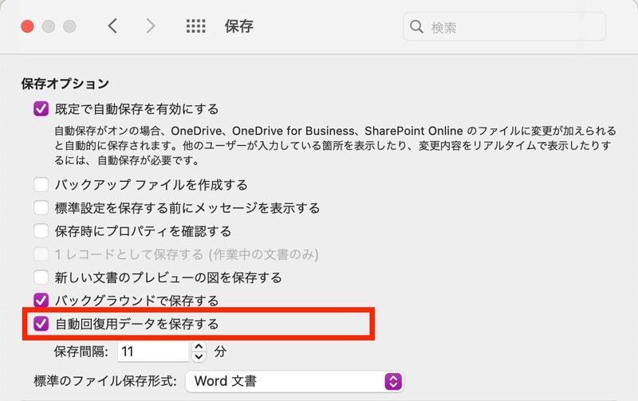Check 標準設定を保存する前にメッセージを表示する
The image size is (638, 401).
click(41, 208)
